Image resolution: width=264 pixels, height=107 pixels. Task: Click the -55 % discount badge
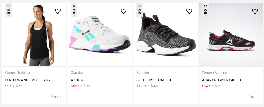point(9,10)
